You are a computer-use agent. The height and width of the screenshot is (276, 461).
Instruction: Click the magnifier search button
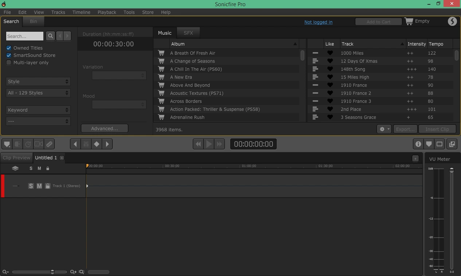51,36
